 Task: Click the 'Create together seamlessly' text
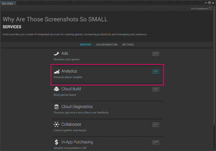click(70, 131)
